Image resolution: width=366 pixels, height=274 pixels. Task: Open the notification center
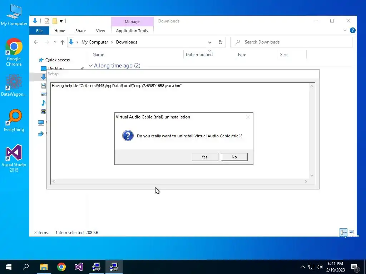(x=355, y=267)
